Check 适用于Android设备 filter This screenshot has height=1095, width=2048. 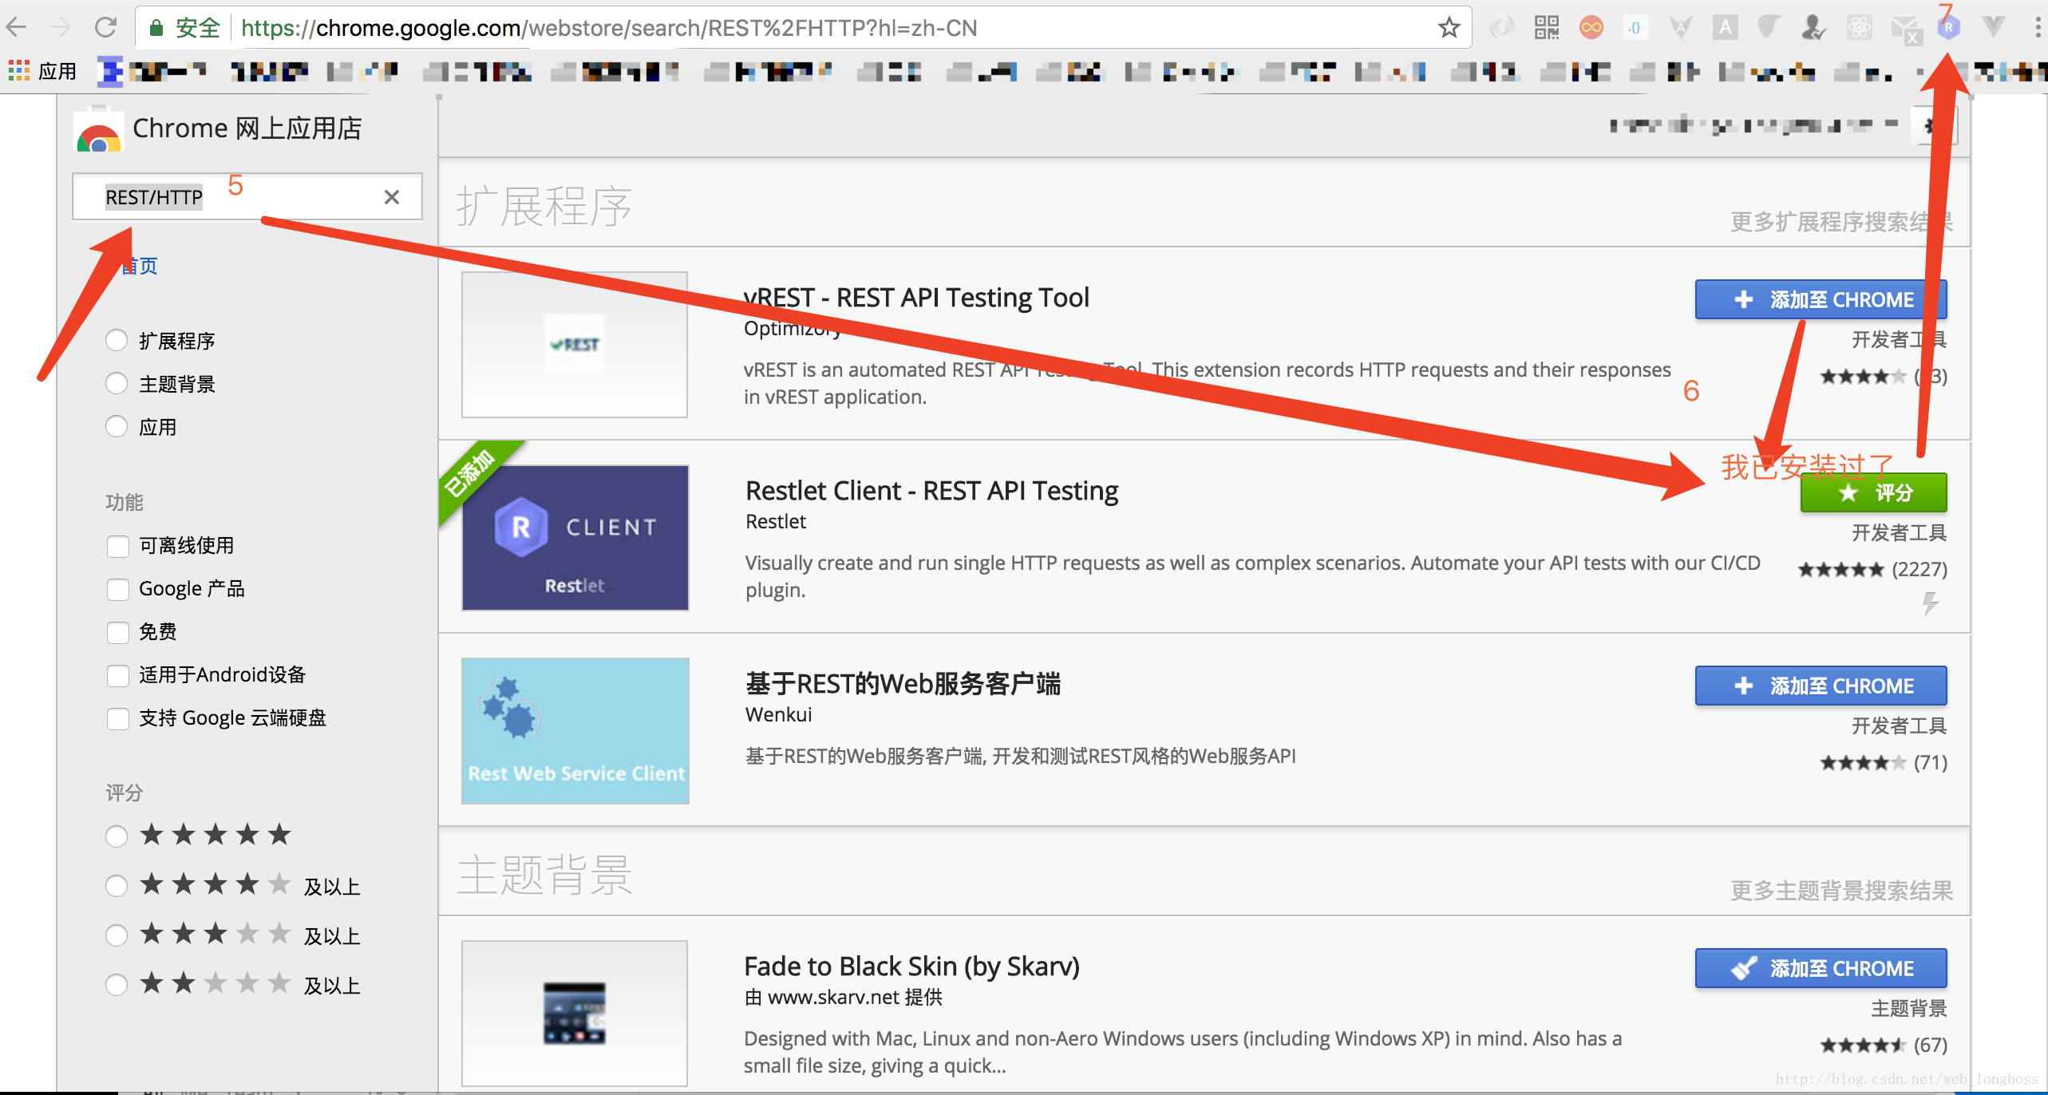pyautogui.click(x=118, y=675)
